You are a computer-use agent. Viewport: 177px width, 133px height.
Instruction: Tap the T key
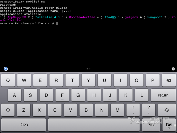[x=72, y=80]
